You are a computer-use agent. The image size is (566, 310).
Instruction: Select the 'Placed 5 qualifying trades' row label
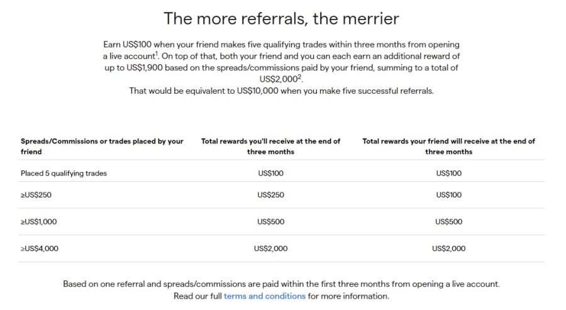[64, 173]
